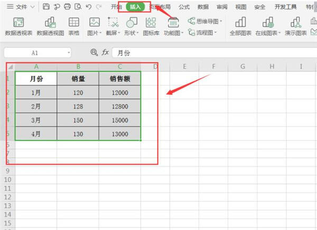Viewport: 317px width, 230px height.
Task: Click the formula bar showing 月份
Action: click(x=215, y=53)
